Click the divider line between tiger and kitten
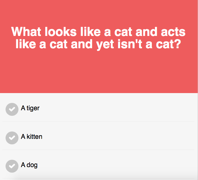This screenshot has height=180, width=198. coord(98,122)
